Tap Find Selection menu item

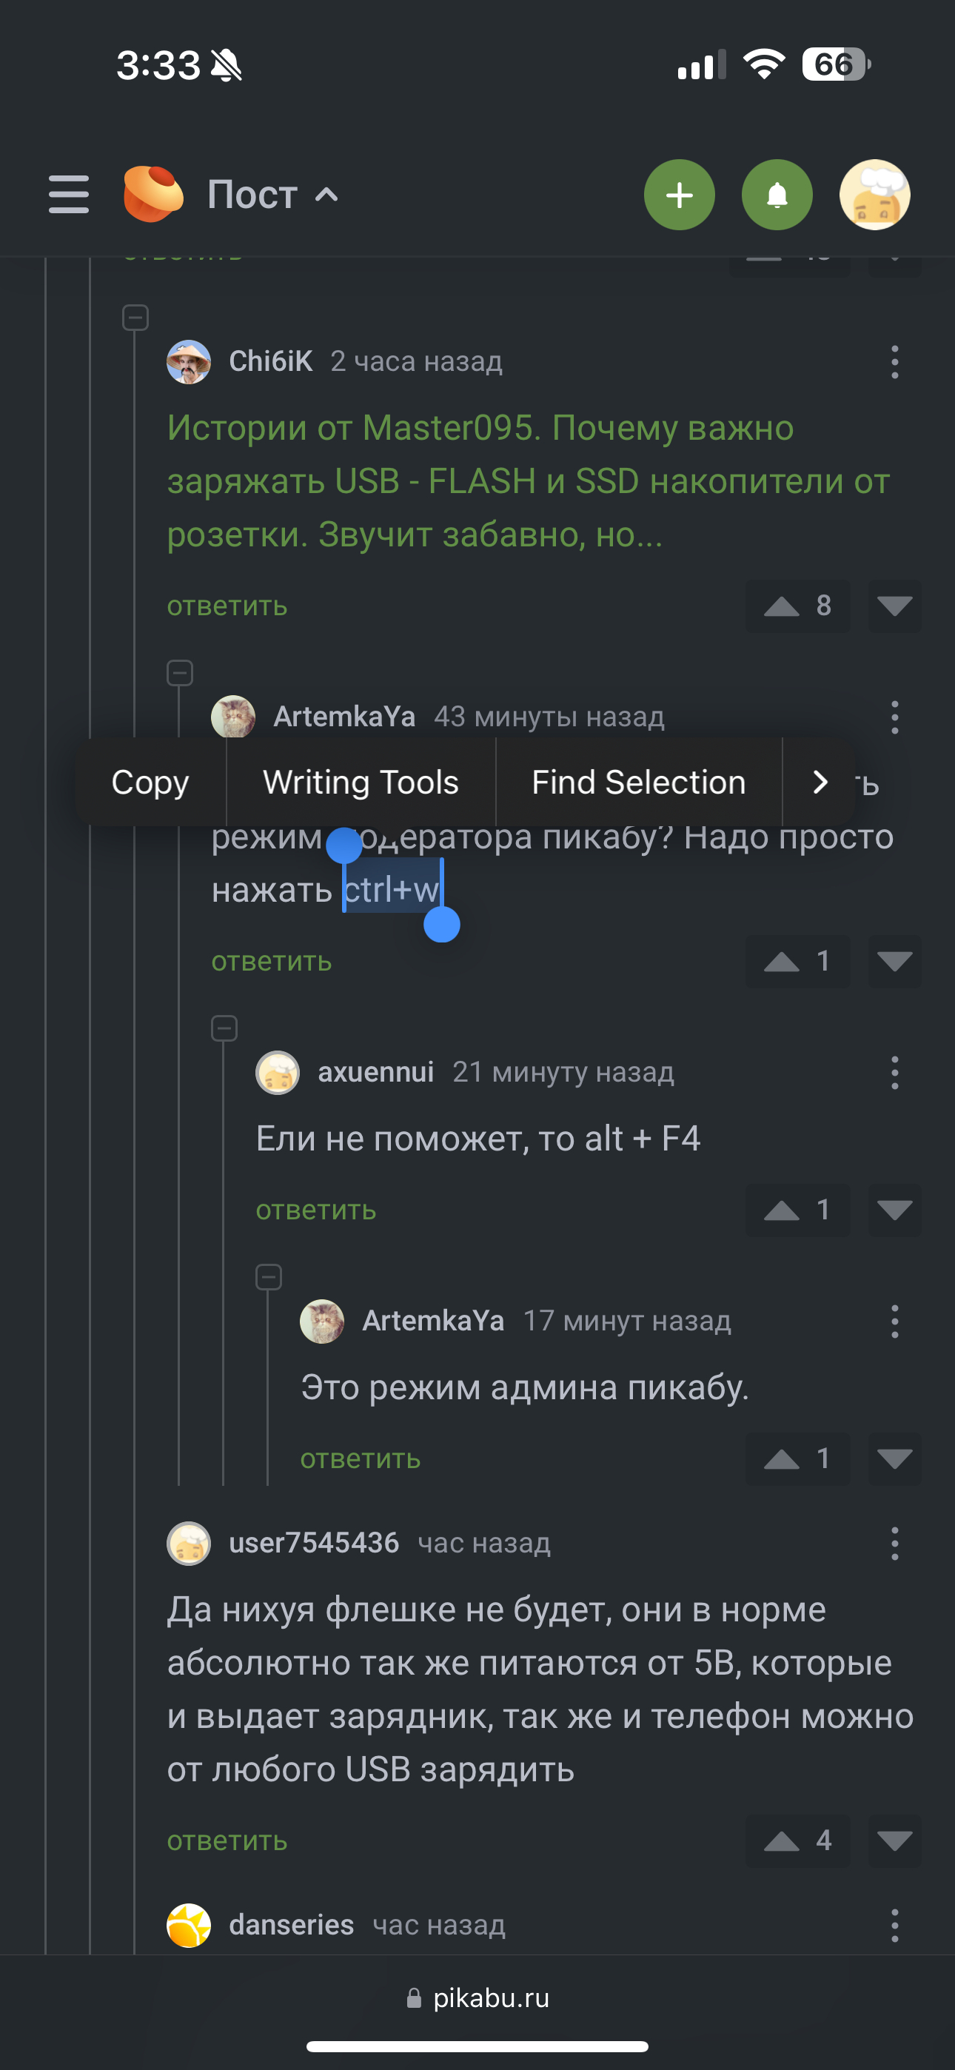638,782
